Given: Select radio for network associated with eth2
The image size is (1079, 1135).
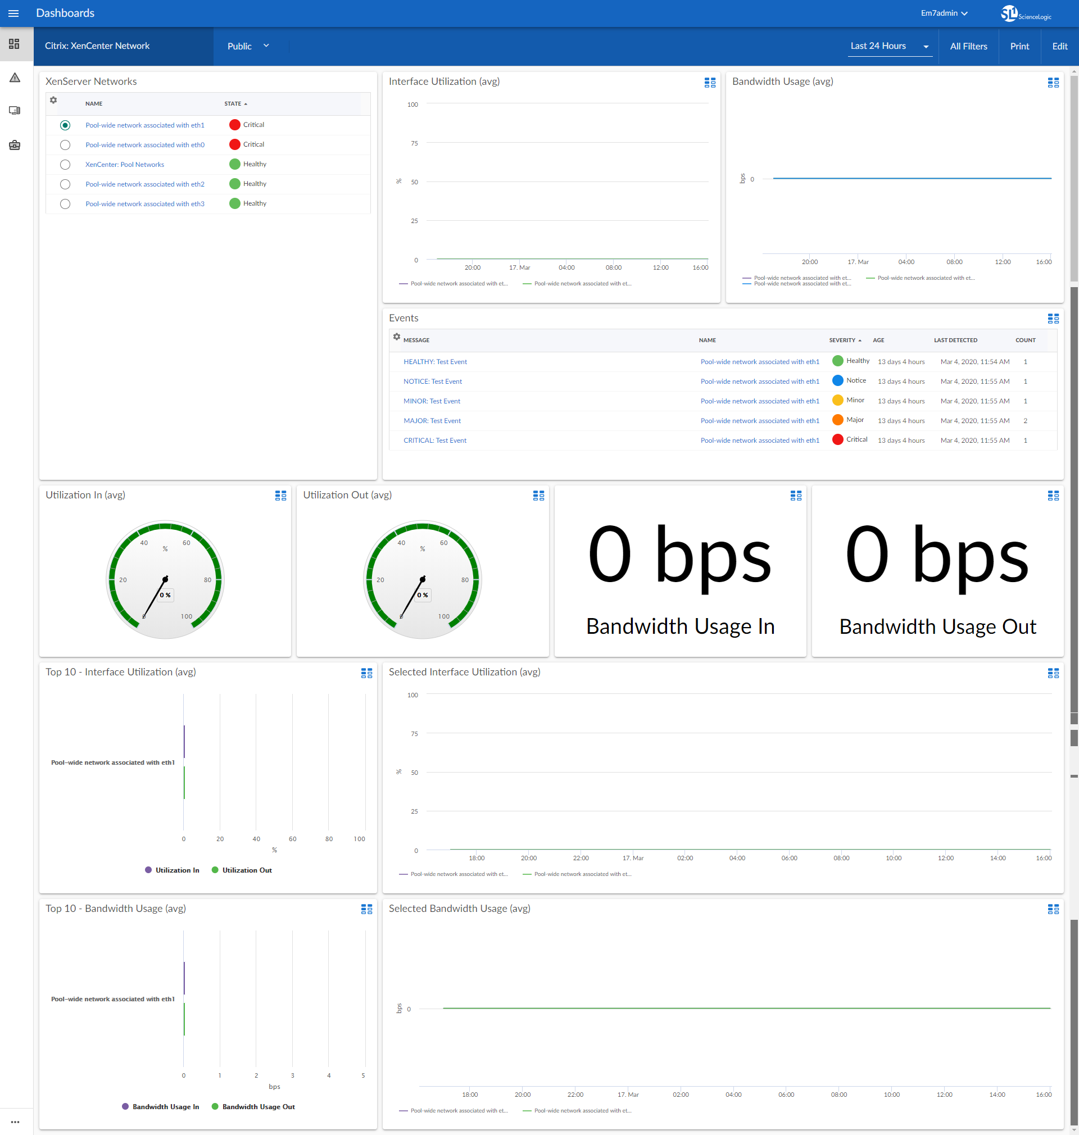Looking at the screenshot, I should 65,184.
